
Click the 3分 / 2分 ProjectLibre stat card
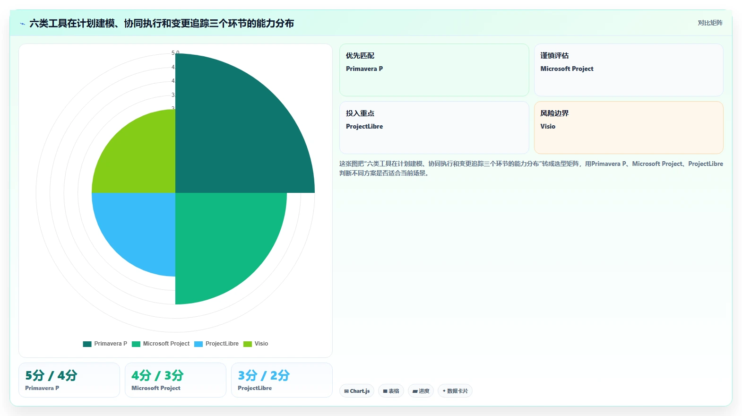pos(282,380)
